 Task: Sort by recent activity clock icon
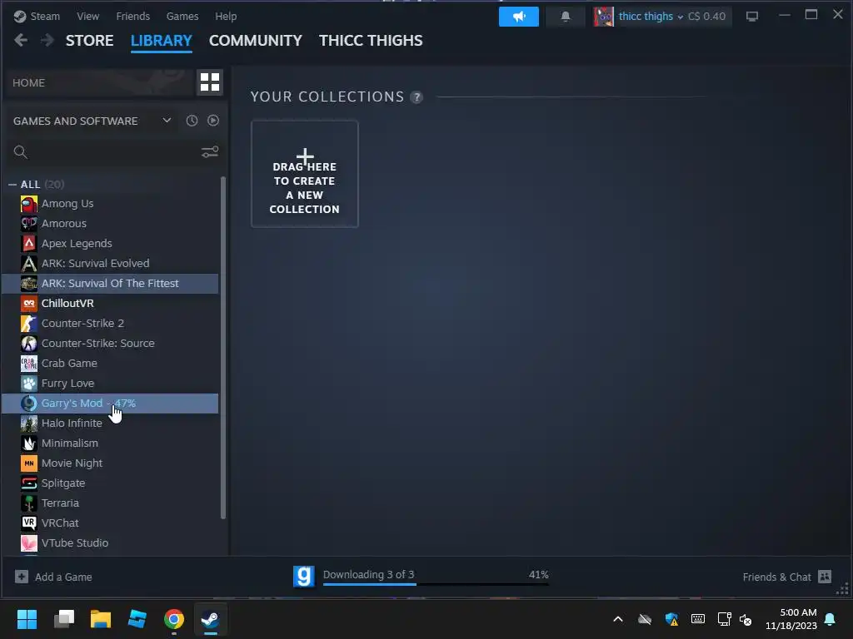tap(192, 121)
